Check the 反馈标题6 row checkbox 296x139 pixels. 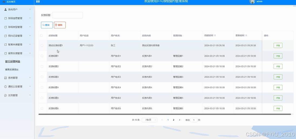point(42,108)
